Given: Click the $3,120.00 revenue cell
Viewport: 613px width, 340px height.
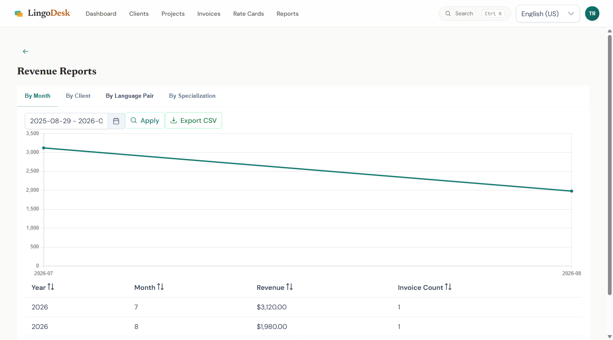Looking at the screenshot, I should pos(272,307).
